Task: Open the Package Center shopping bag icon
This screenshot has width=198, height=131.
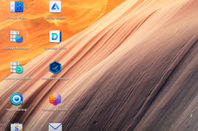Action: [x=16, y=127]
